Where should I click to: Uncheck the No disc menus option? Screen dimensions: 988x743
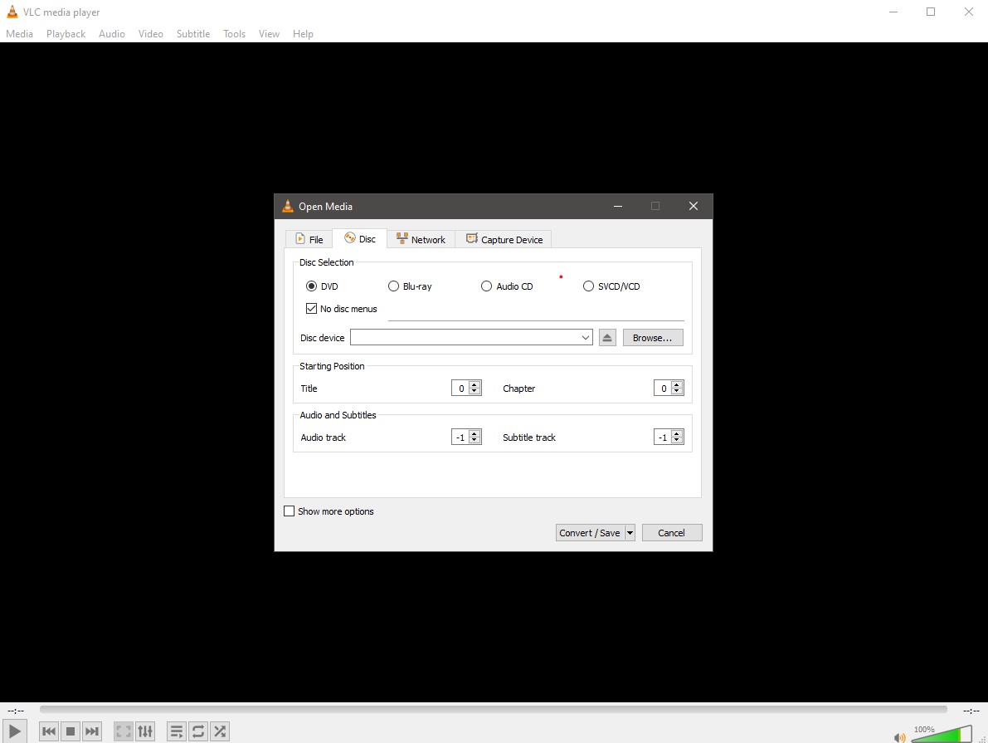pyautogui.click(x=311, y=308)
